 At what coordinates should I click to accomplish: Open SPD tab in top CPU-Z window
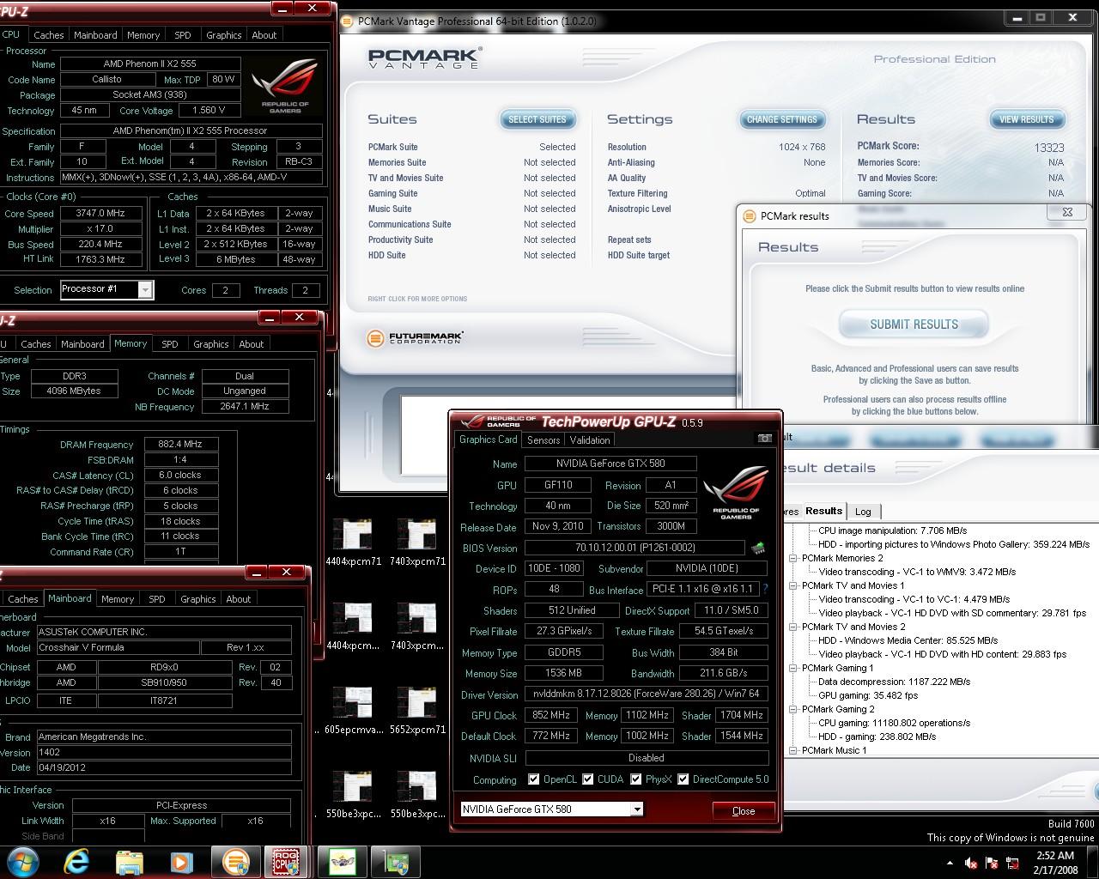(x=183, y=35)
